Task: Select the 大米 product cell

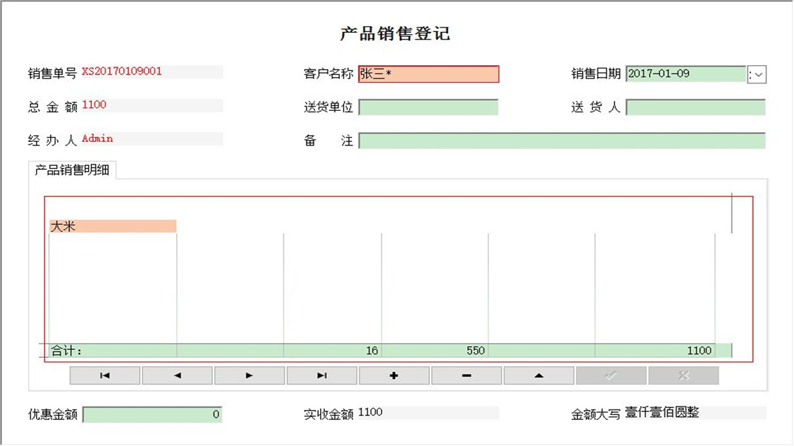Action: point(112,226)
